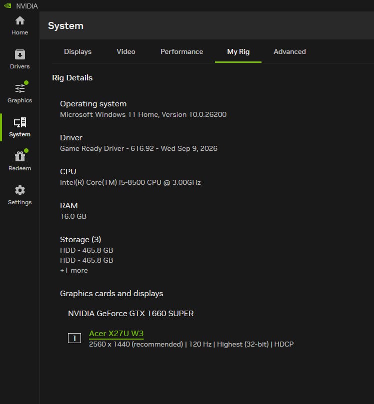Image resolution: width=374 pixels, height=404 pixels.
Task: Go to the Drivers section
Action: [x=19, y=59]
